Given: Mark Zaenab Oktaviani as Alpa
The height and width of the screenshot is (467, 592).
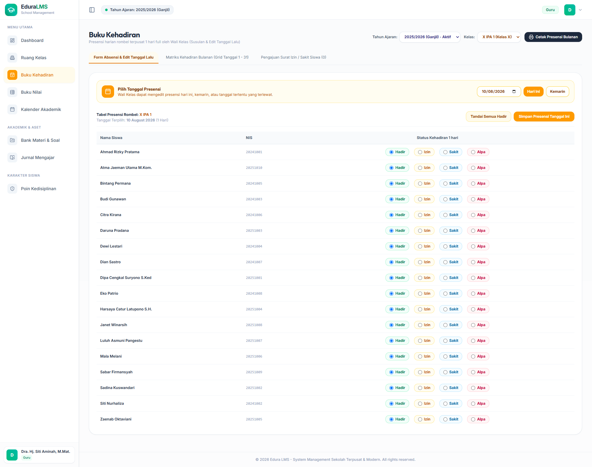Looking at the screenshot, I should tap(478, 419).
